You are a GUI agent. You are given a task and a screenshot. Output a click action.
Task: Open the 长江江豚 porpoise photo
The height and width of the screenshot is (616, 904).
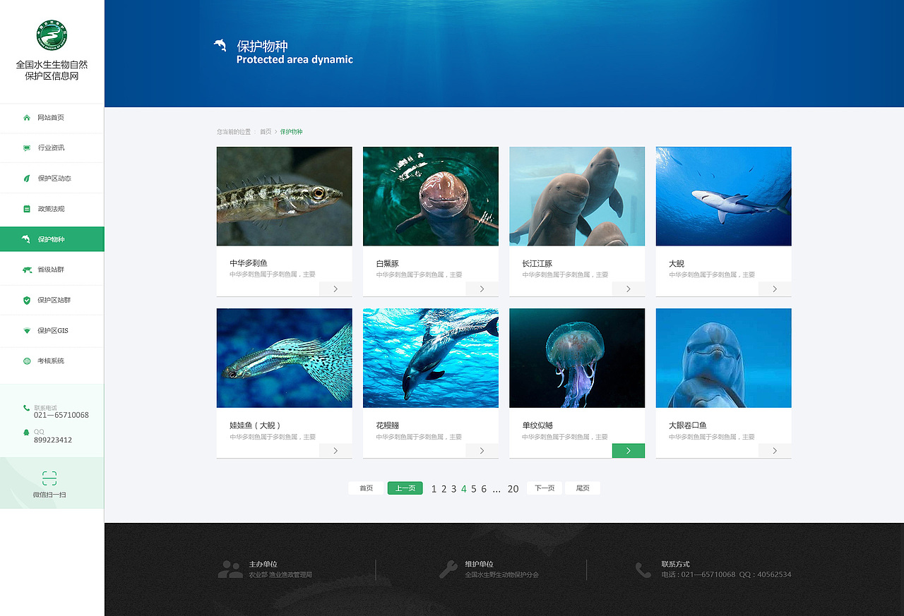point(577,196)
